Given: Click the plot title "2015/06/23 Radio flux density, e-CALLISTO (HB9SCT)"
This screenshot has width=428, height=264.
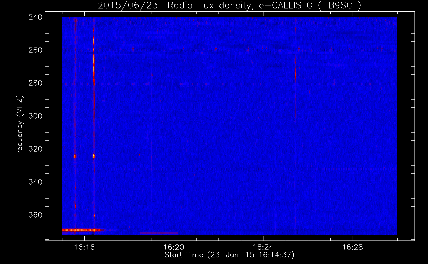Looking at the screenshot, I should 229,5.
